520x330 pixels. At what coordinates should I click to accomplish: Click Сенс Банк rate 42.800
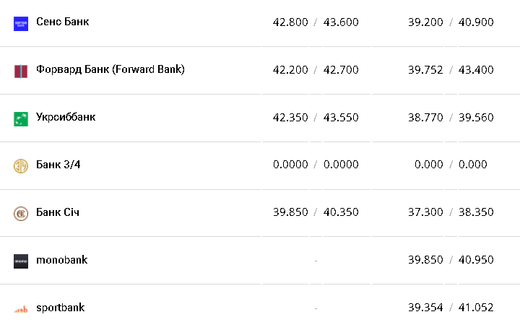[290, 22]
